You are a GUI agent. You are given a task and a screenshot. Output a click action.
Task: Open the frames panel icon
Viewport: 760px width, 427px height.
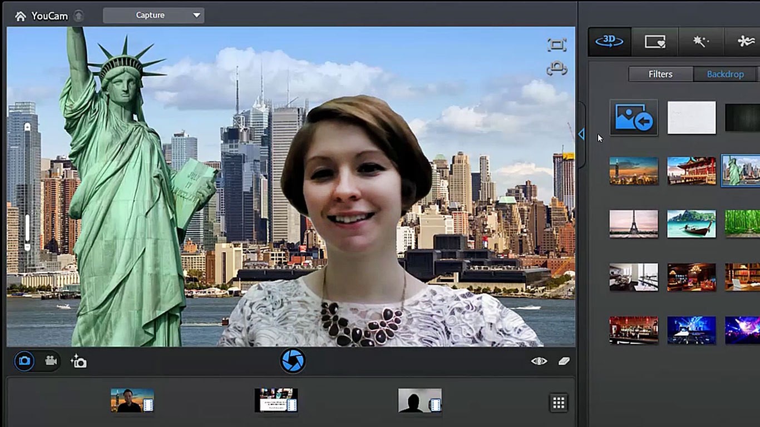pyautogui.click(x=655, y=42)
